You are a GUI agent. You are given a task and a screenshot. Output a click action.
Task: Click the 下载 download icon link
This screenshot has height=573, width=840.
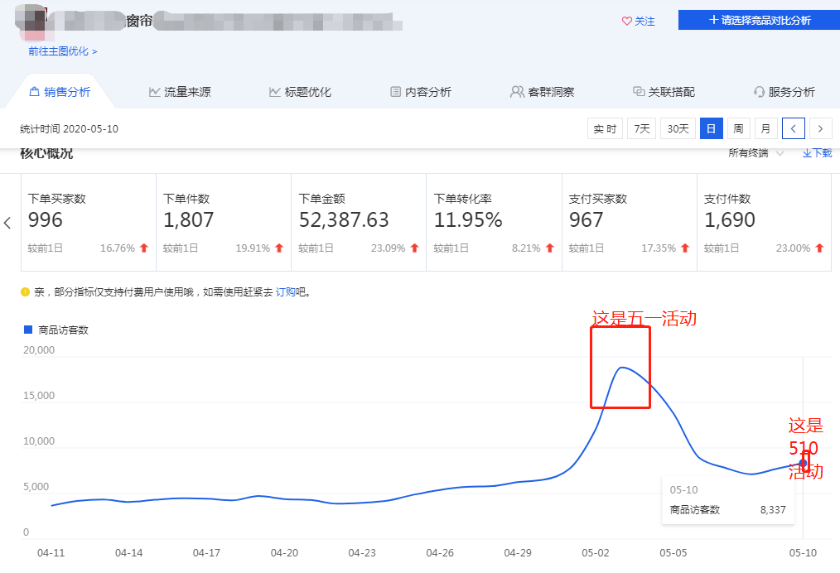point(817,153)
